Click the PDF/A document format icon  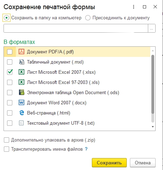point(21,52)
